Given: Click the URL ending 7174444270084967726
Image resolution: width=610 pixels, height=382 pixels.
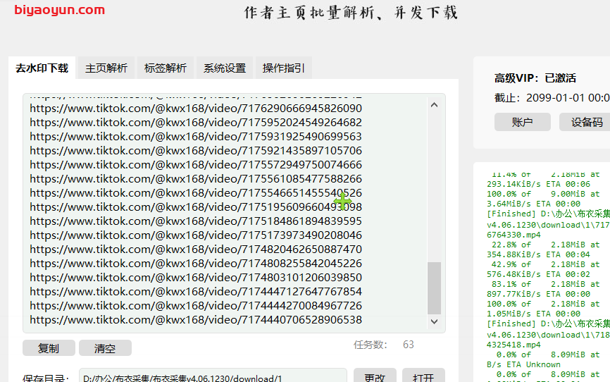Looking at the screenshot, I should point(196,306).
